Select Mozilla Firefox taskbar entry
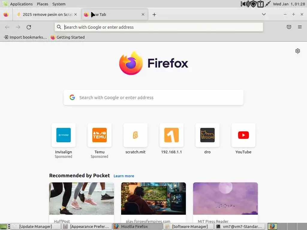Viewport: 307px width, 230px height. tap(137, 226)
